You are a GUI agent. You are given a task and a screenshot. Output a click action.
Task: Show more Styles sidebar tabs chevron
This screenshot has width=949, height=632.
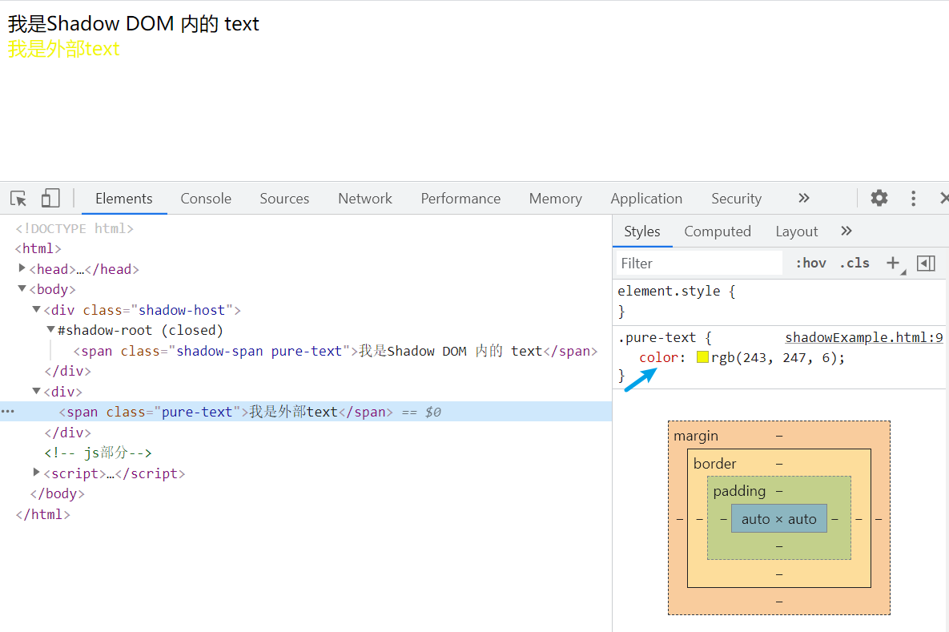point(846,231)
